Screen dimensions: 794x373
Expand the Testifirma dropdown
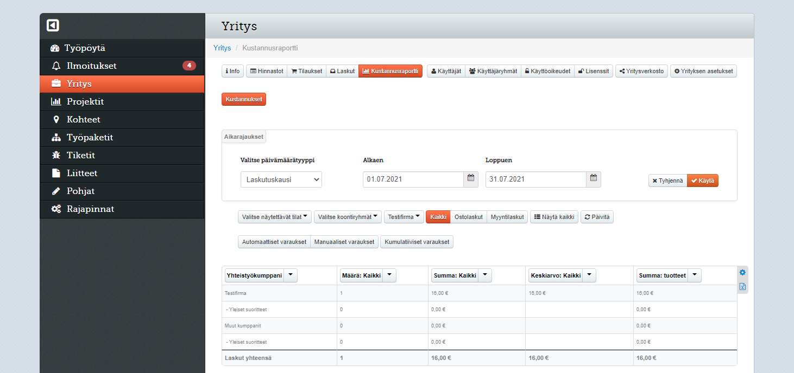(x=404, y=217)
